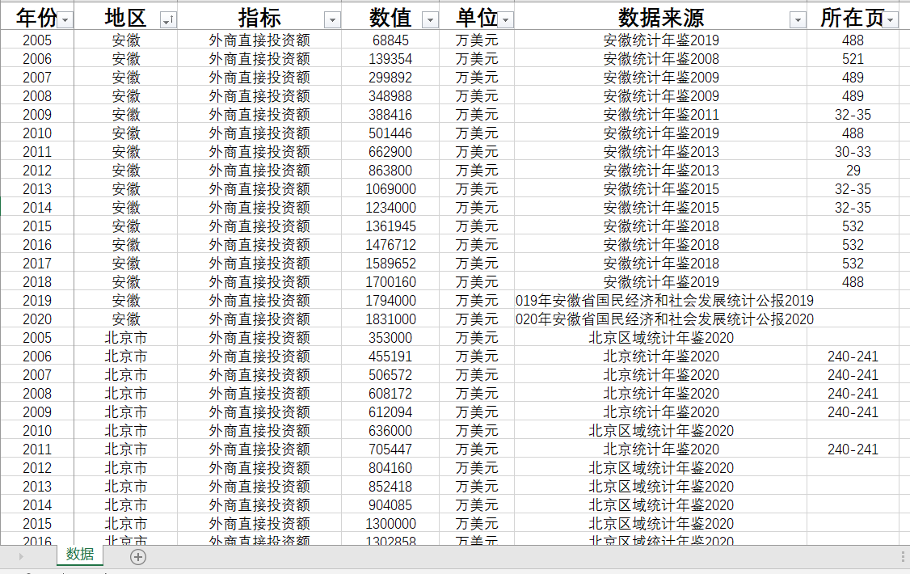Select 万美元 unit cell in 2015 北京市 row

click(x=477, y=524)
